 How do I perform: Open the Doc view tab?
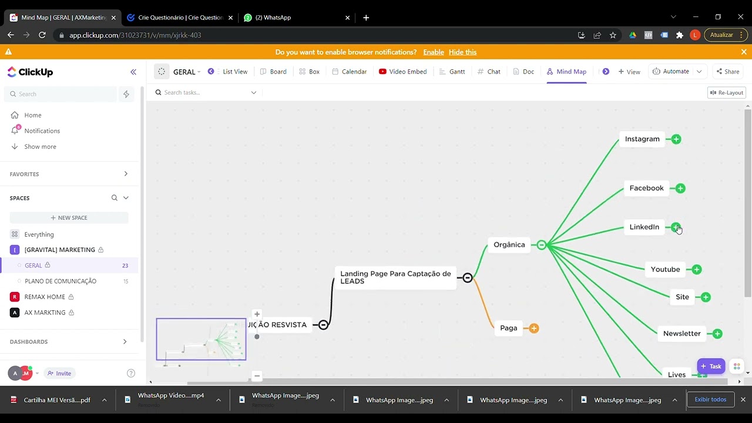coord(523,72)
